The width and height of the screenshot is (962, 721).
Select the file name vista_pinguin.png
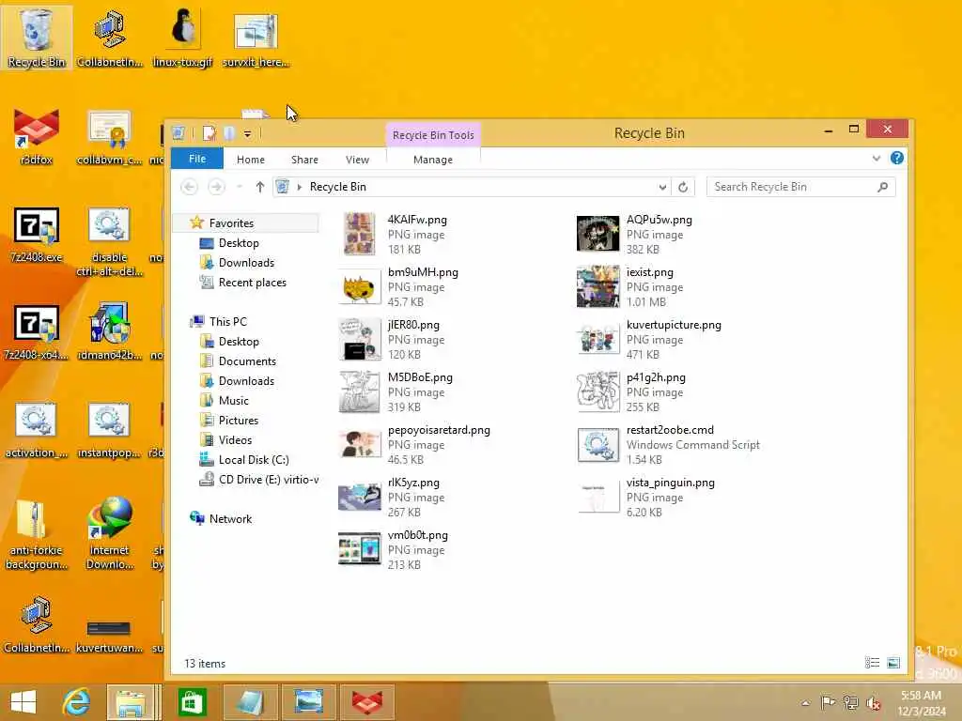pos(671,483)
